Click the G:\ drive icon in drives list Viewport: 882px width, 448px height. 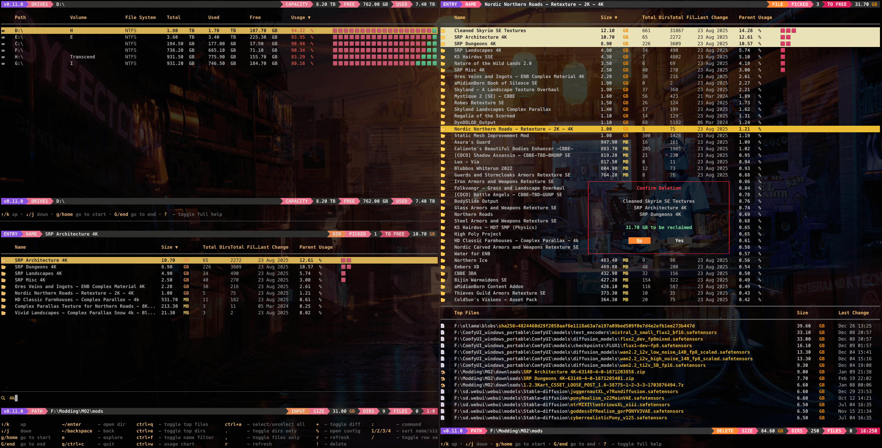(x=3, y=64)
